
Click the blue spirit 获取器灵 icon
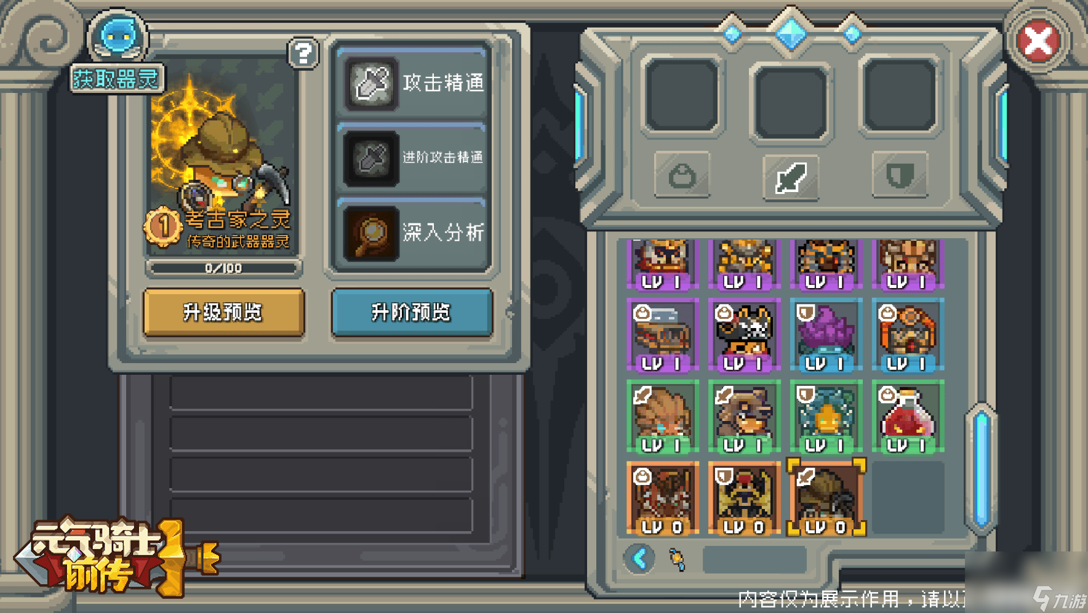[x=117, y=37]
